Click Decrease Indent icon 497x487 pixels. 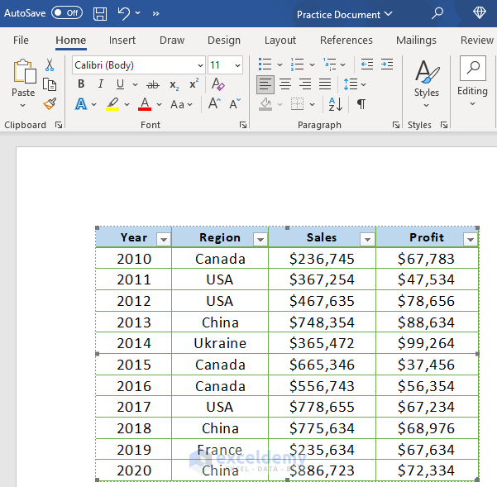(367, 64)
